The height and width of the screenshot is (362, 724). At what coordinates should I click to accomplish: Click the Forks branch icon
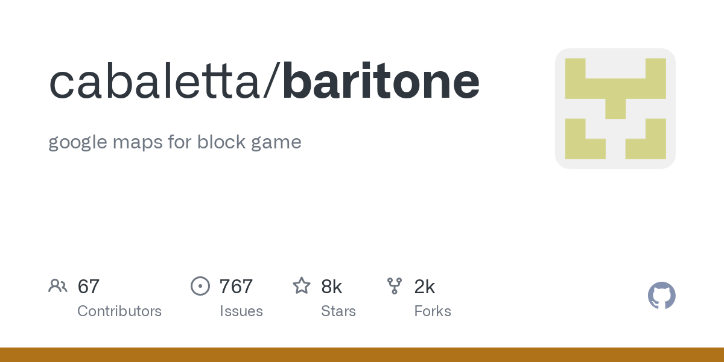395,286
